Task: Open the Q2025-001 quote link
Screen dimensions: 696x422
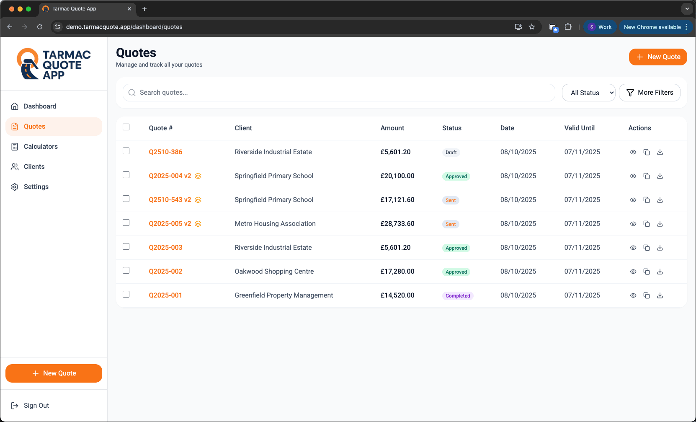Action: 165,295
